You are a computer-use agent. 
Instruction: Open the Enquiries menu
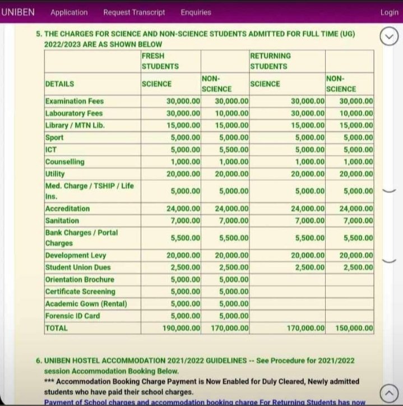click(x=196, y=12)
